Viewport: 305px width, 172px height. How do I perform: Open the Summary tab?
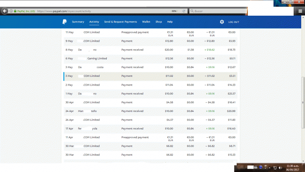pyautogui.click(x=78, y=22)
